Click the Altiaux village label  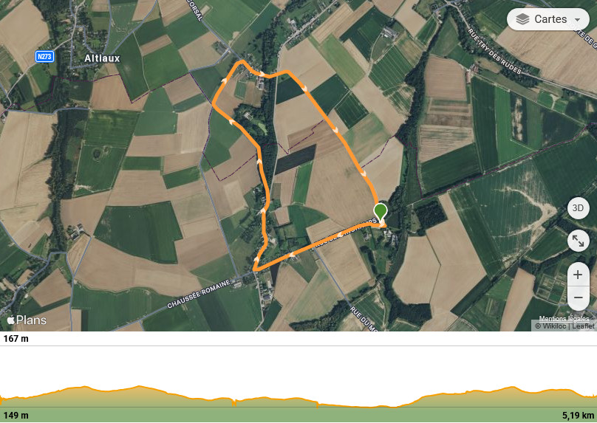pos(102,58)
